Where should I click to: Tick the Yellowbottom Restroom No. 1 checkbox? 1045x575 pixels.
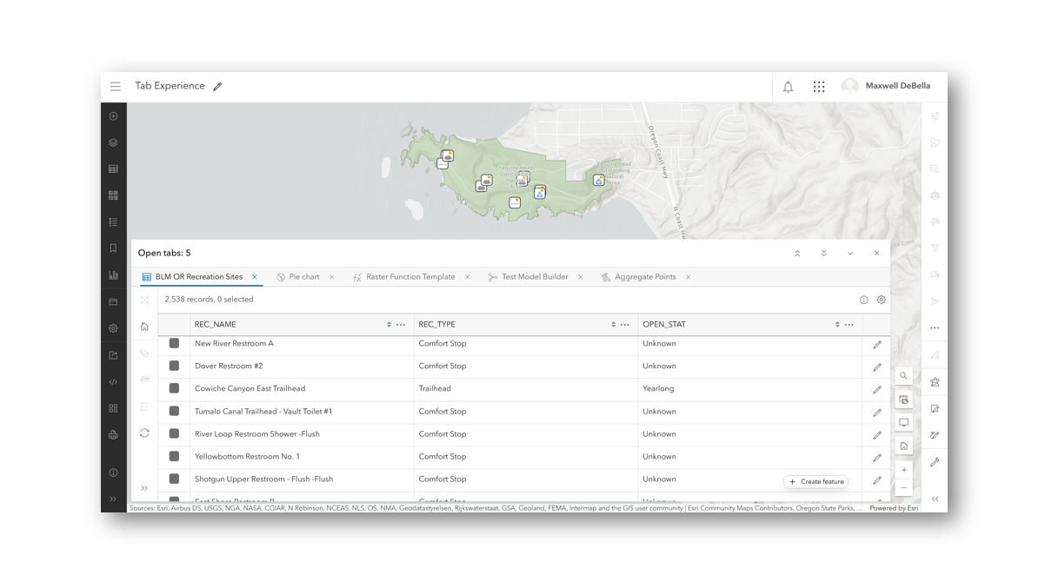(x=174, y=457)
